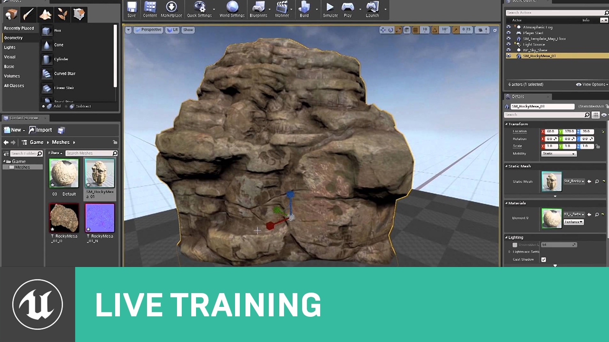Image resolution: width=609 pixels, height=342 pixels.
Task: Toggle the Scale lock icon
Action: [598, 146]
